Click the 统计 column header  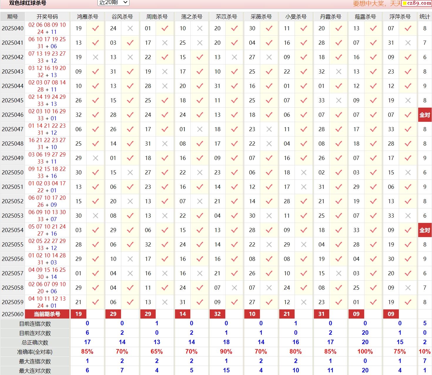point(424,17)
